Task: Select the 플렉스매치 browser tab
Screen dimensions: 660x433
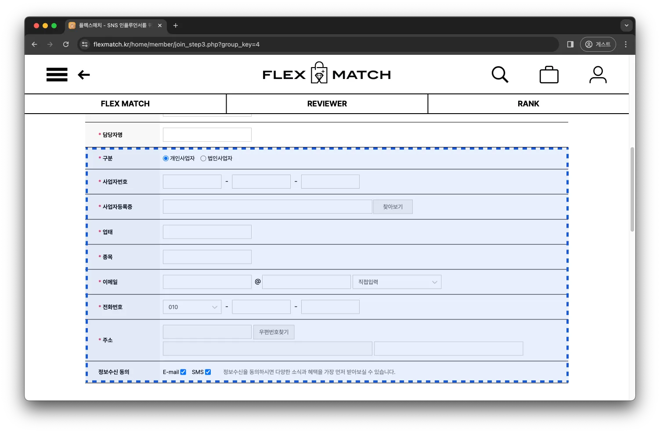Action: click(116, 25)
